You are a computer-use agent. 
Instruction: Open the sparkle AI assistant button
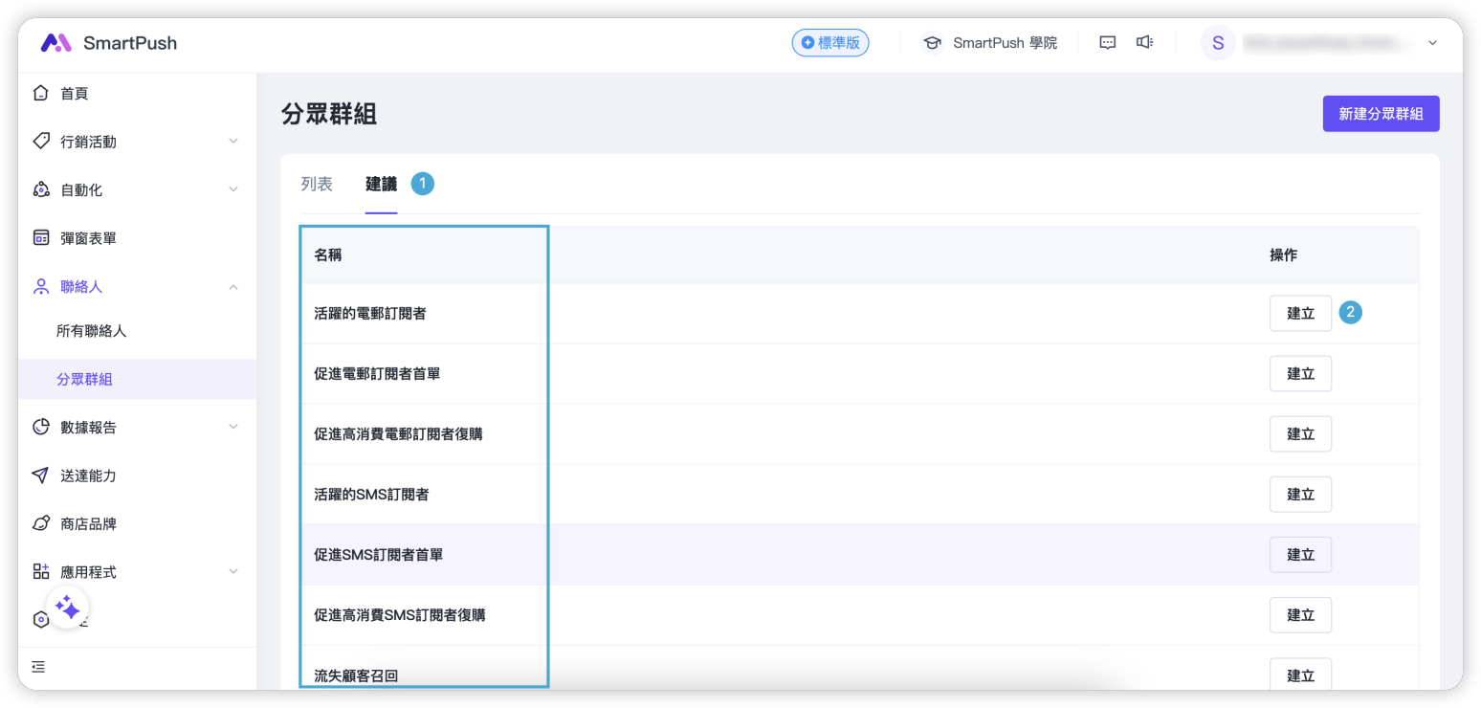click(67, 608)
